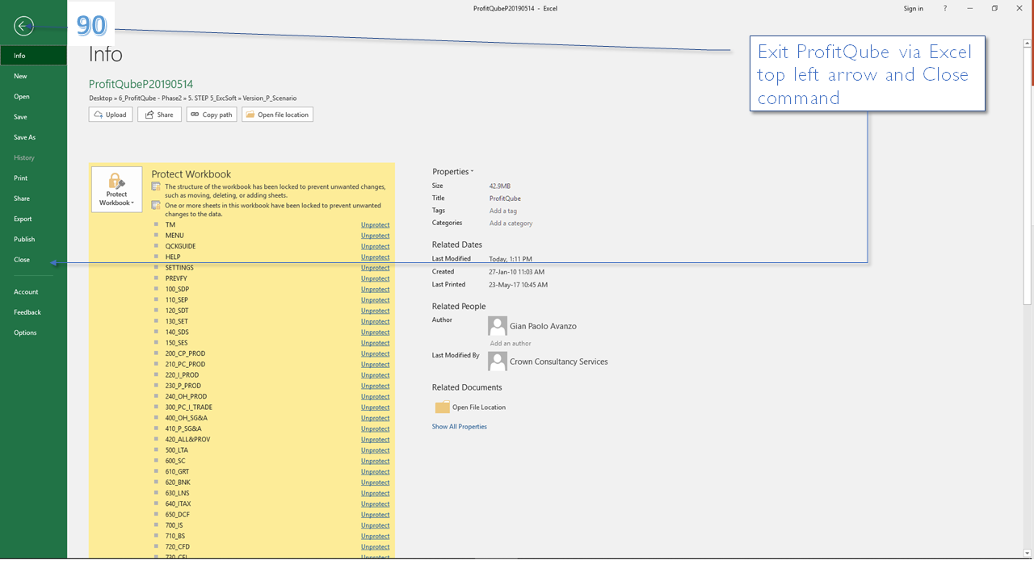Click the ProfitQubeP20190514 file name heading

pos(141,84)
